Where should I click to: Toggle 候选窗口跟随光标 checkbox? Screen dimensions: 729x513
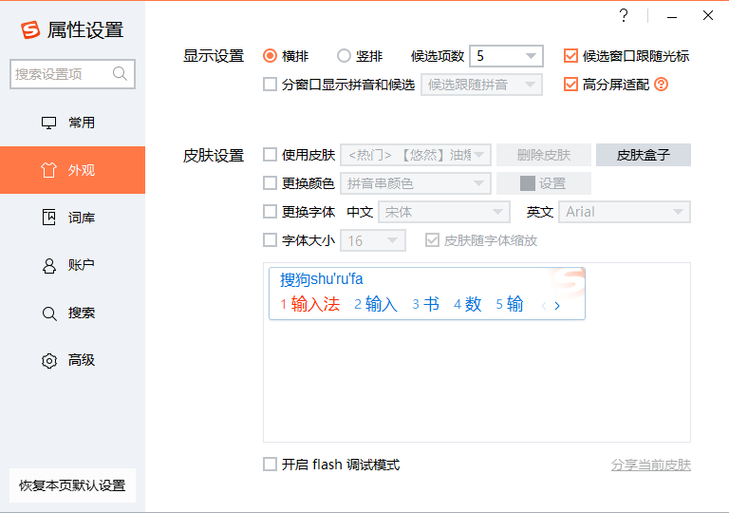tap(570, 56)
